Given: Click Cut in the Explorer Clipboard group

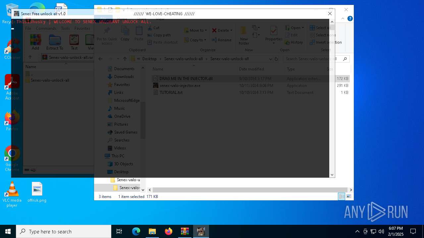Looking at the screenshot, I should click(x=153, y=28).
